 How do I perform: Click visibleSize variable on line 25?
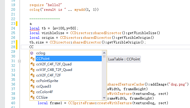click(53, 33)
